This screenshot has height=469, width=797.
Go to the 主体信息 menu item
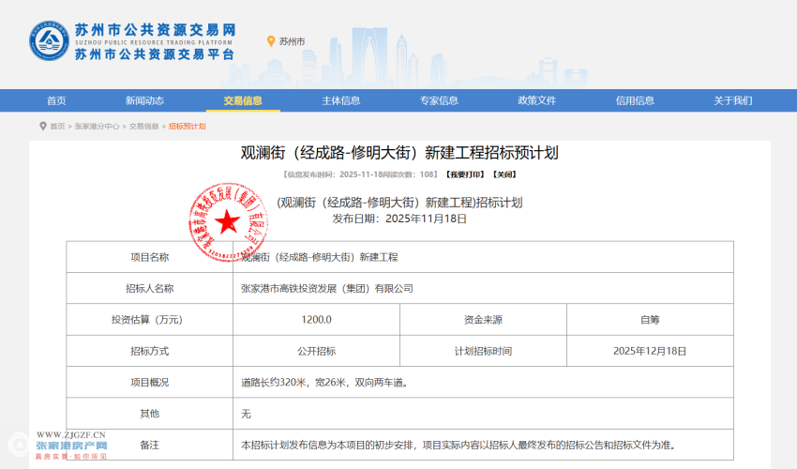[x=340, y=100]
